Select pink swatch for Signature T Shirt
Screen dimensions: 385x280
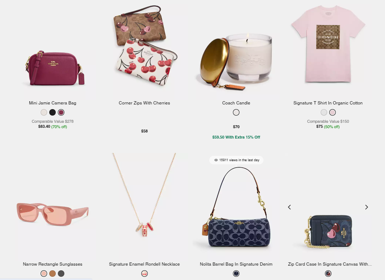coord(333,112)
